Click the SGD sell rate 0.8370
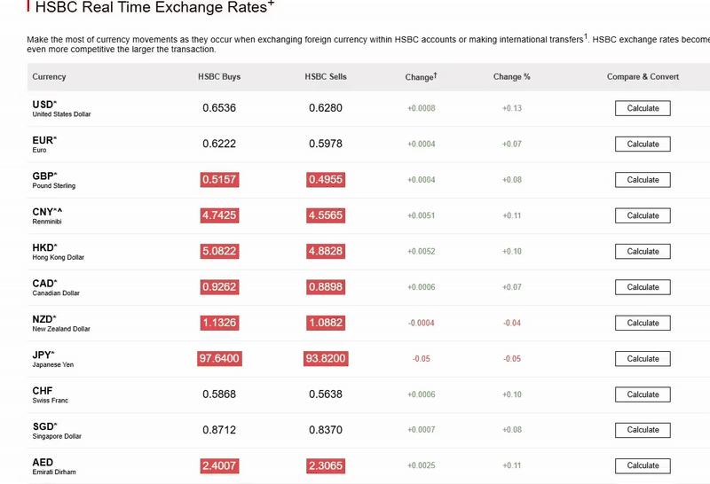Image resolution: width=710 pixels, height=484 pixels. (326, 429)
